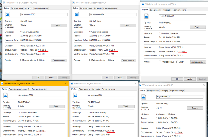Open 'Poprzednie wersje' tab in de_westwood0002 properties
The image size is (208, 137).
point(177,91)
